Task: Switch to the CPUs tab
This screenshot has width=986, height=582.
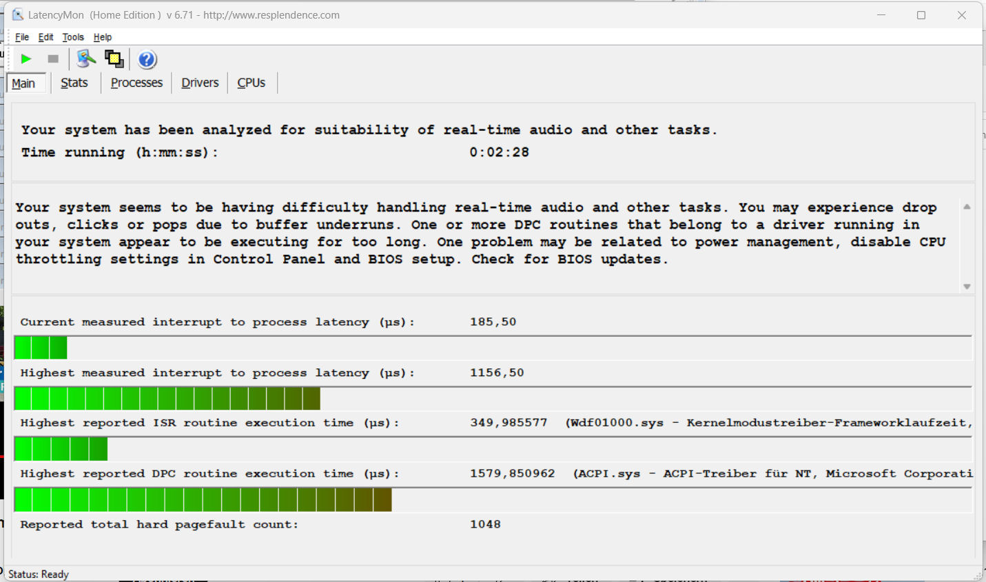Action: pyautogui.click(x=251, y=83)
